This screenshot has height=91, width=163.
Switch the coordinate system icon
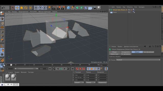pos(49,8)
